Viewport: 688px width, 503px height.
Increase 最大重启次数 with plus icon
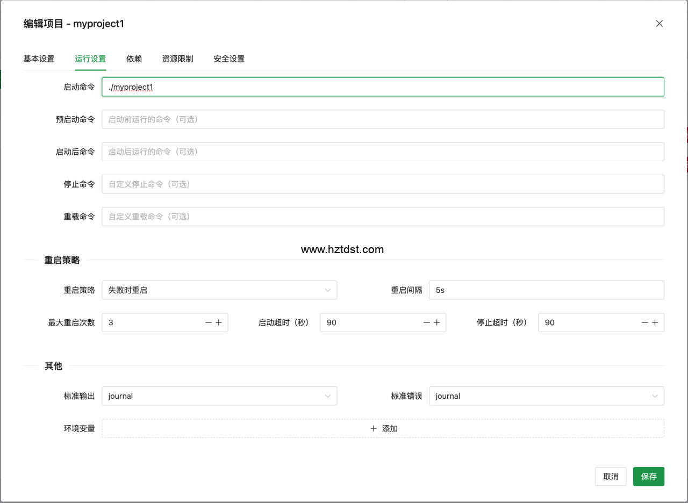[219, 322]
